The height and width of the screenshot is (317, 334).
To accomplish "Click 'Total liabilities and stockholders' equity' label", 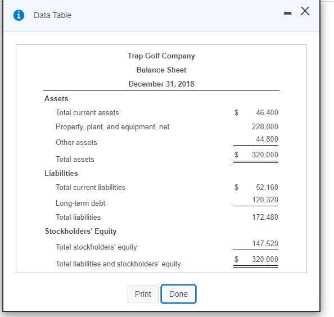I will click(x=118, y=264).
